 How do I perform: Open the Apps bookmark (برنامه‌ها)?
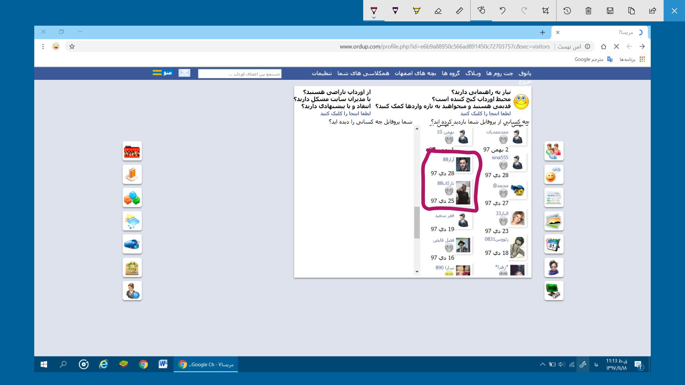(x=632, y=59)
